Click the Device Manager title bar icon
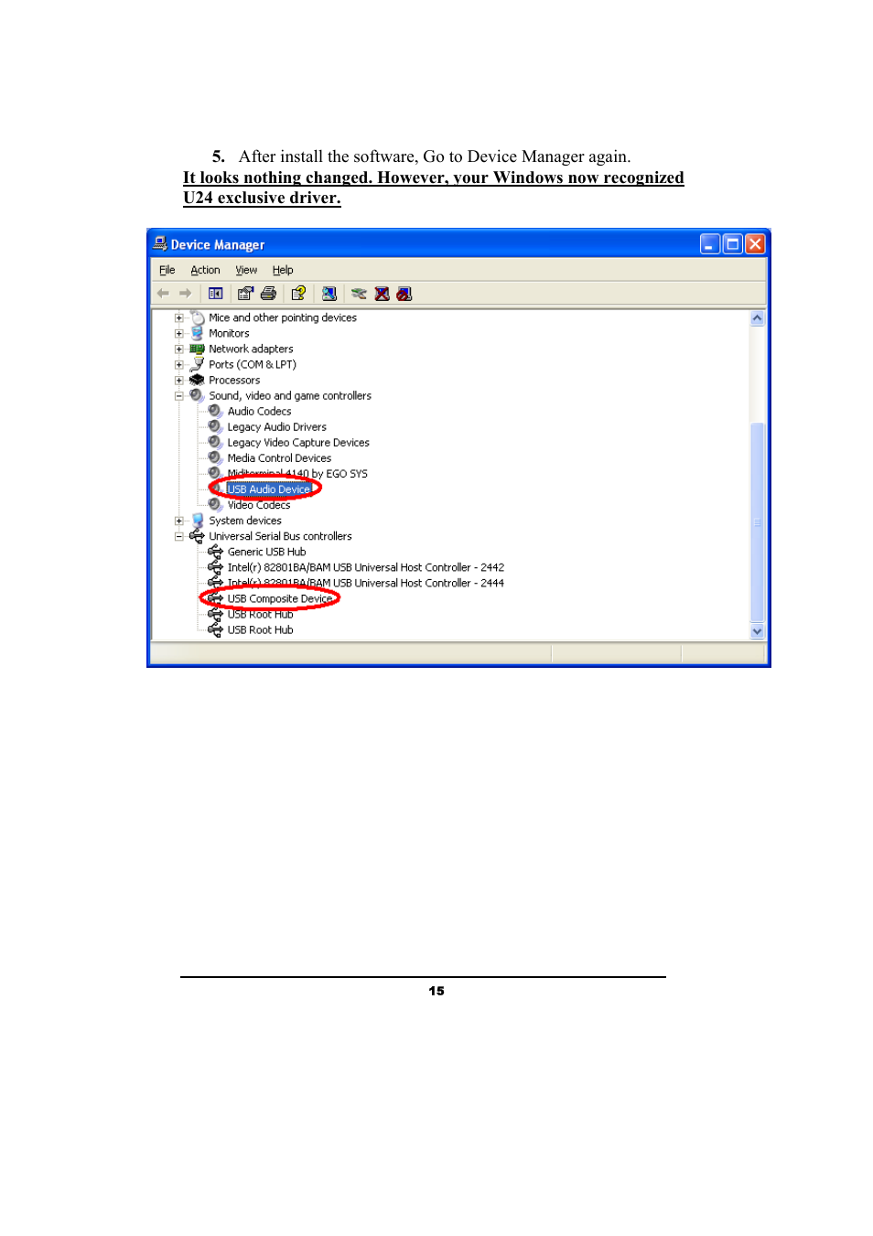873x1236 pixels. [x=160, y=244]
